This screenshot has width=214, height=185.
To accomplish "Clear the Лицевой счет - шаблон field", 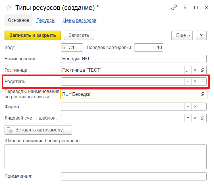I will 195,118.
